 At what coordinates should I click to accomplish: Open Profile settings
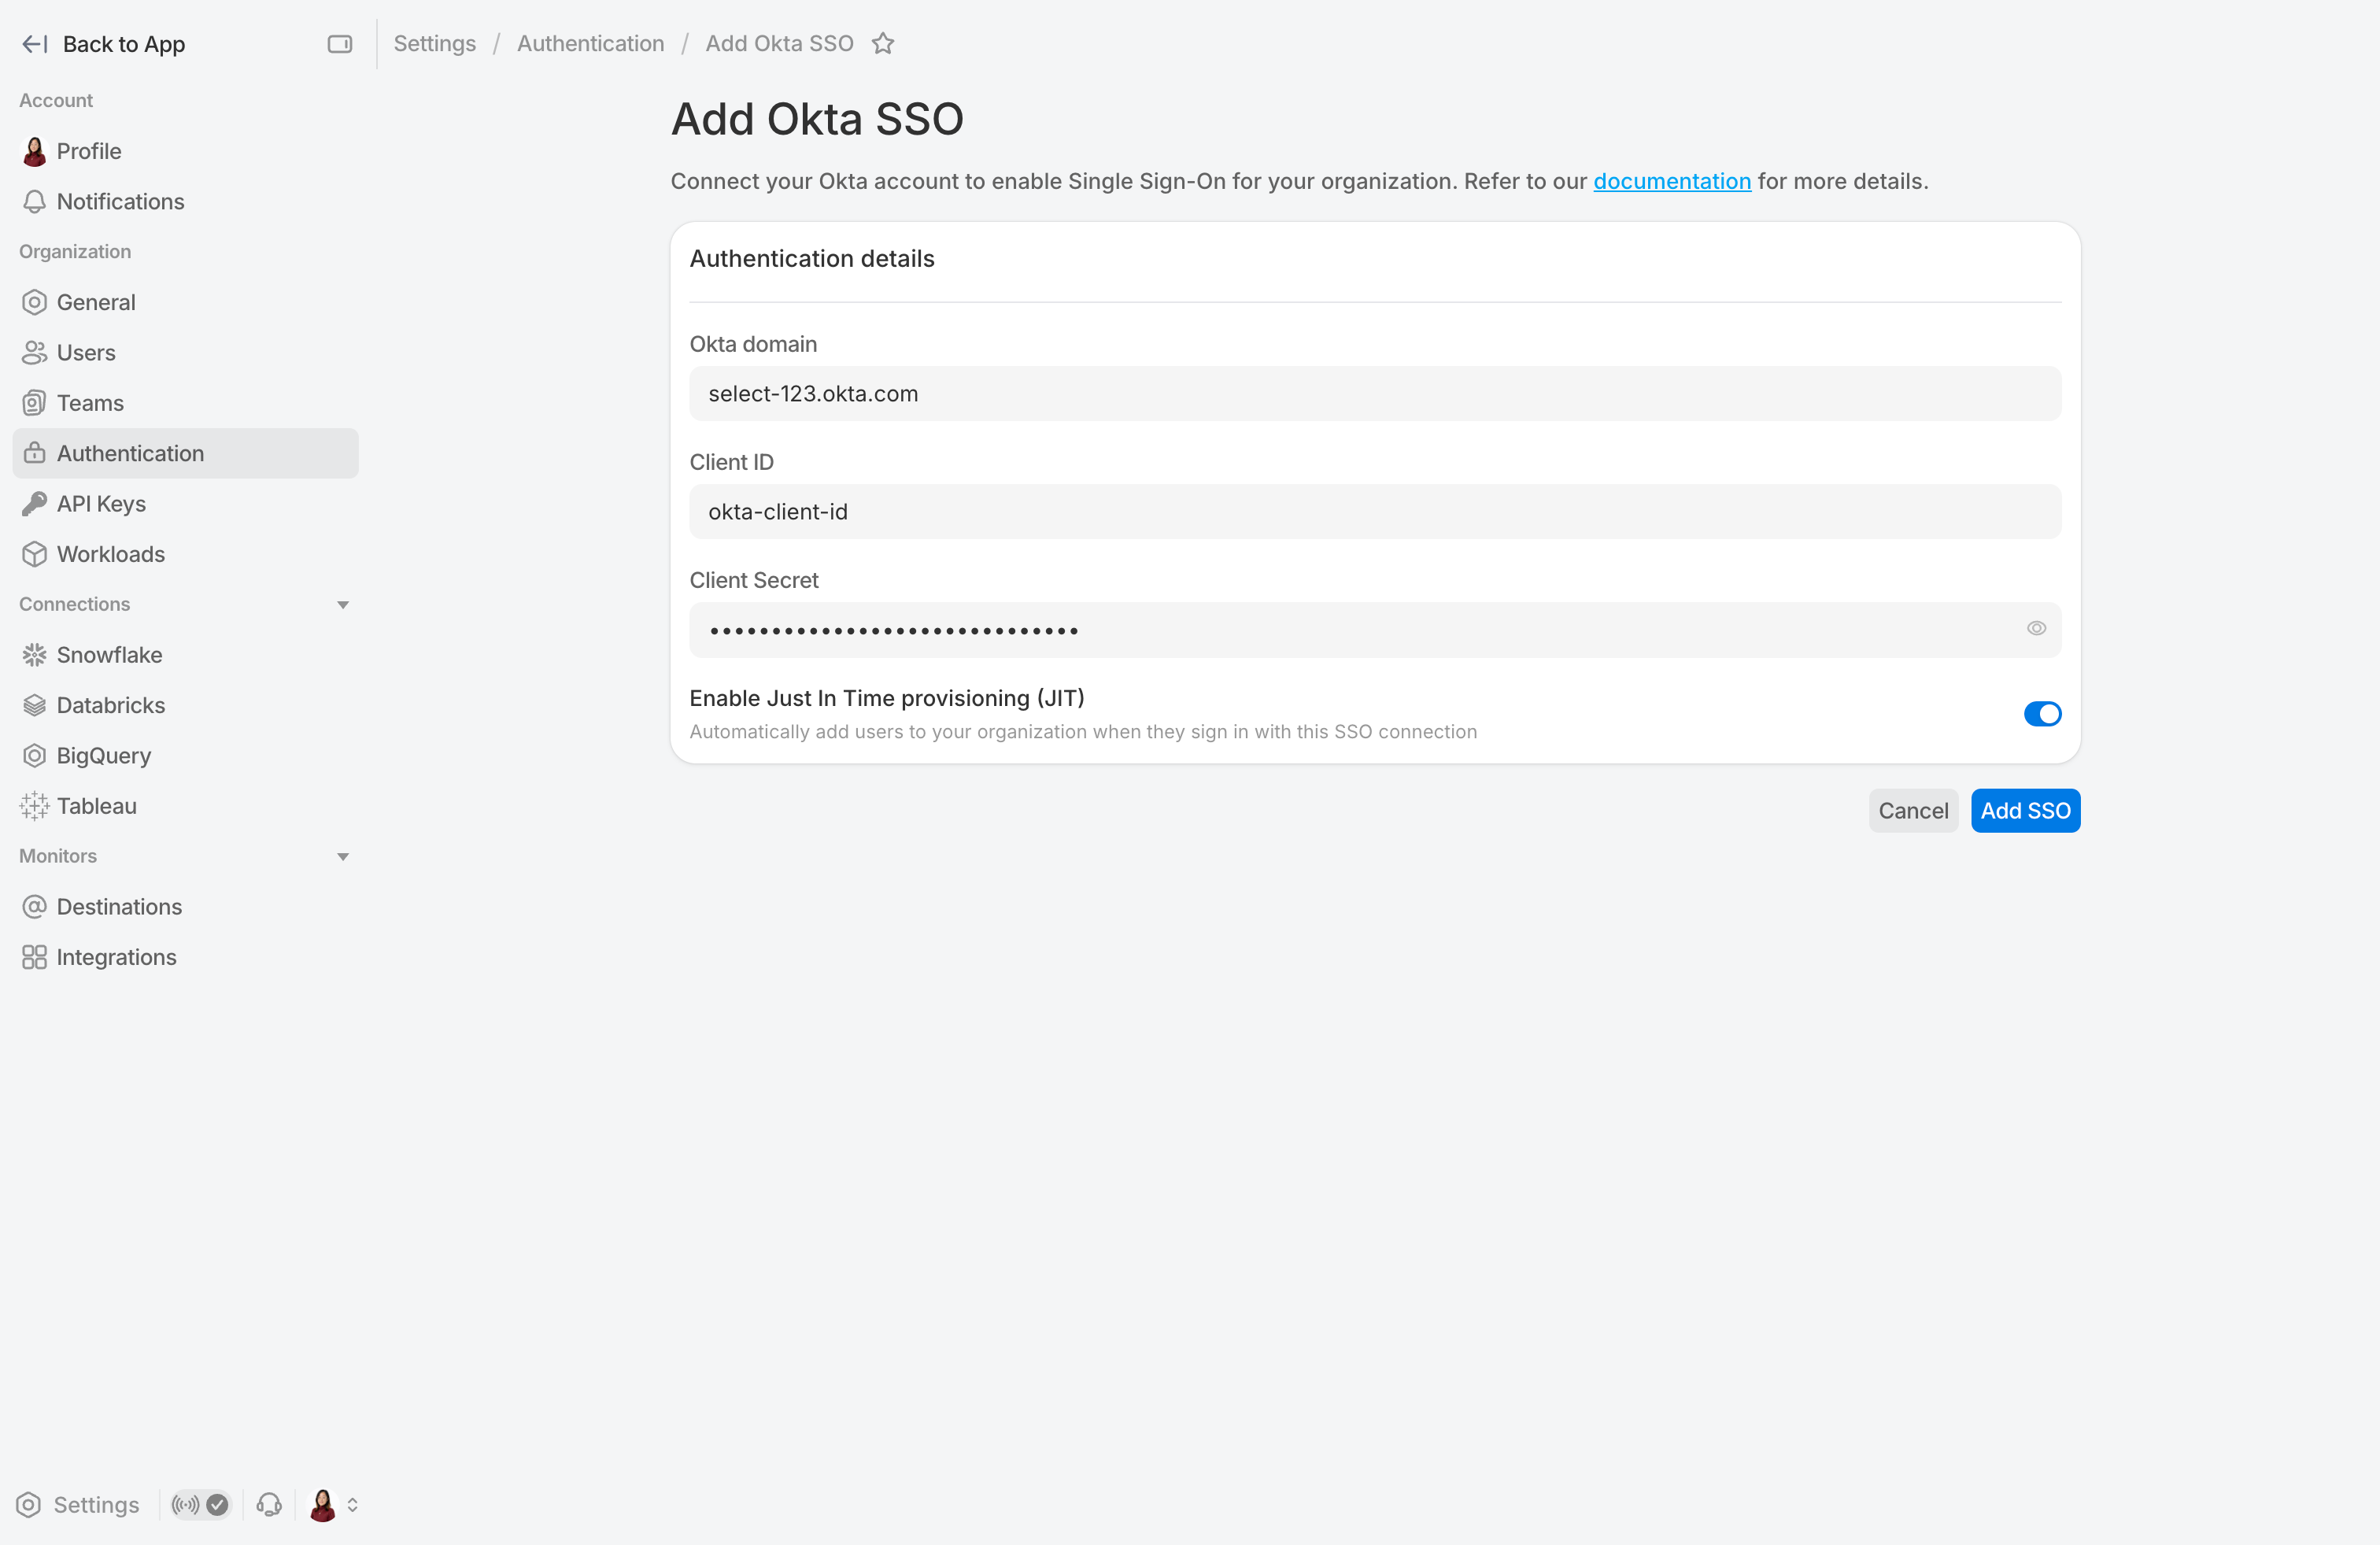click(186, 151)
